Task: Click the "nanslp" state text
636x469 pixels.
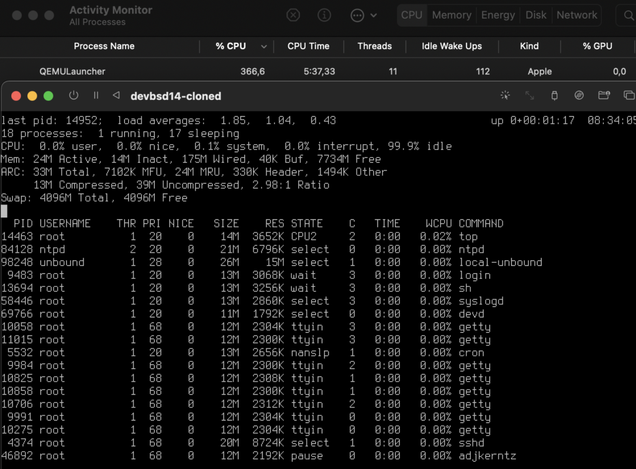Action: [310, 353]
